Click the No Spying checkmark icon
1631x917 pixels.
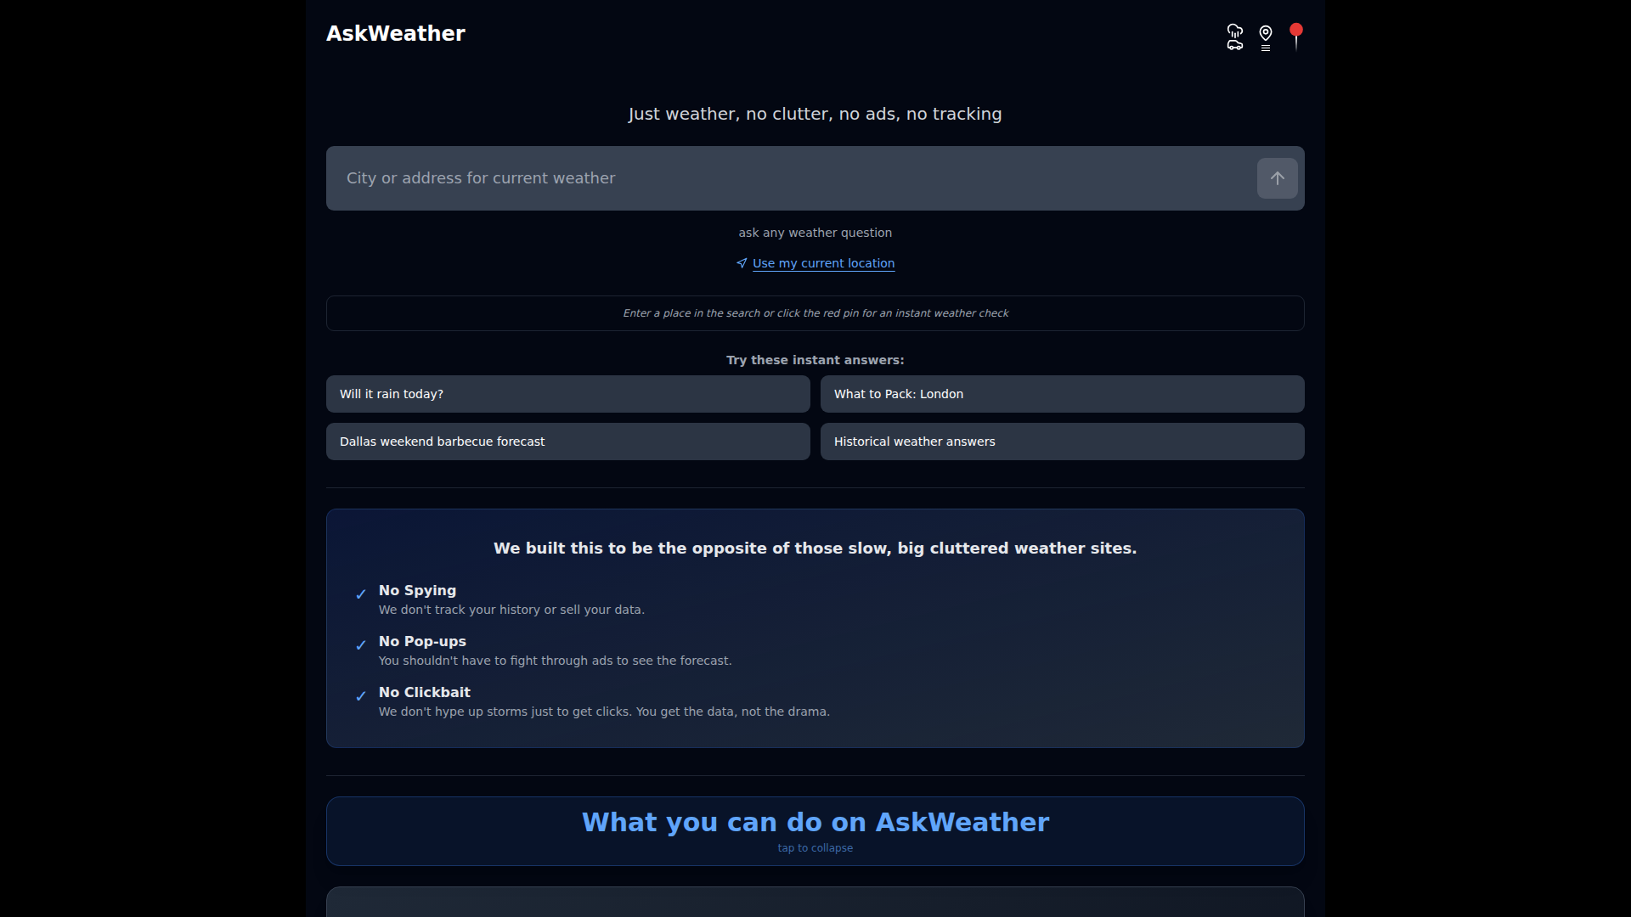pyautogui.click(x=361, y=594)
